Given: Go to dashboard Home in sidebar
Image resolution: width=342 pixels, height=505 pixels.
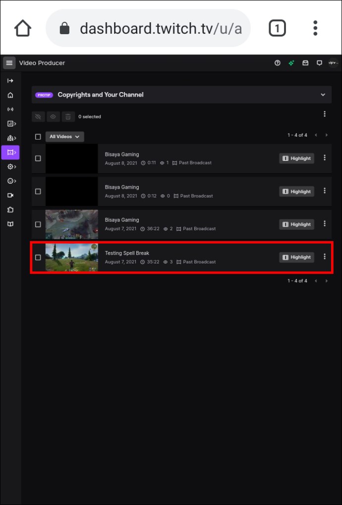Looking at the screenshot, I should pos(10,95).
